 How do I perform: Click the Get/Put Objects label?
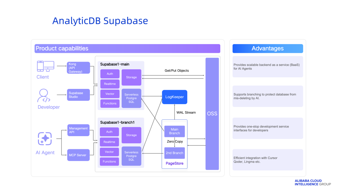177,71
